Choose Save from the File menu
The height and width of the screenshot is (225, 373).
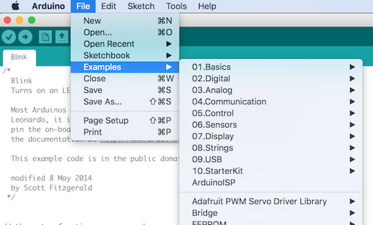[125, 90]
